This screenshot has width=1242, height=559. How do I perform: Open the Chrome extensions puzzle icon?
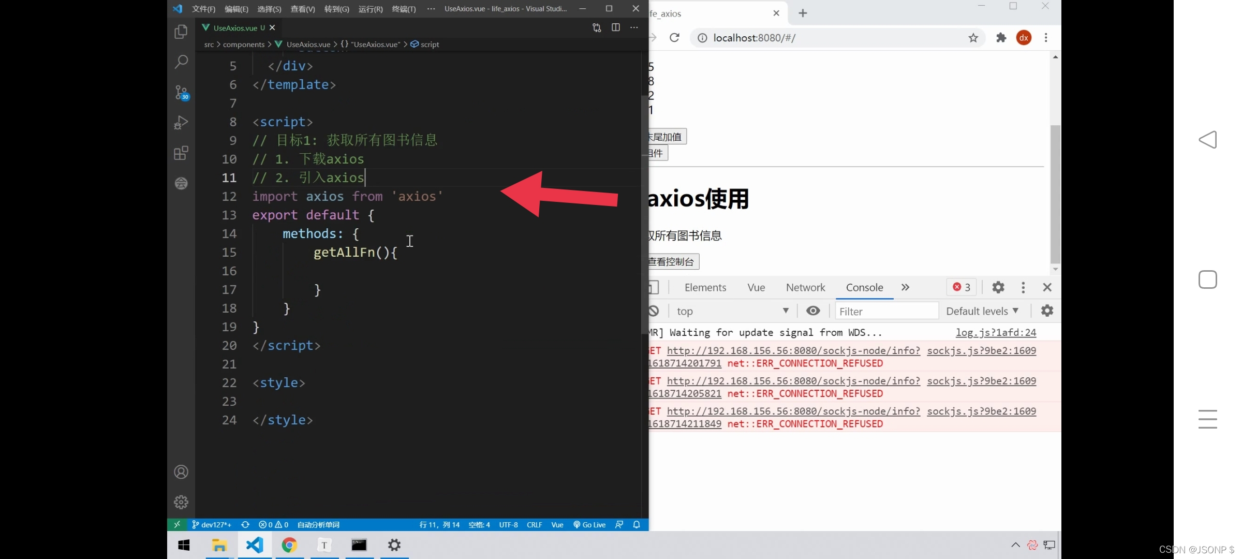pyautogui.click(x=1001, y=37)
